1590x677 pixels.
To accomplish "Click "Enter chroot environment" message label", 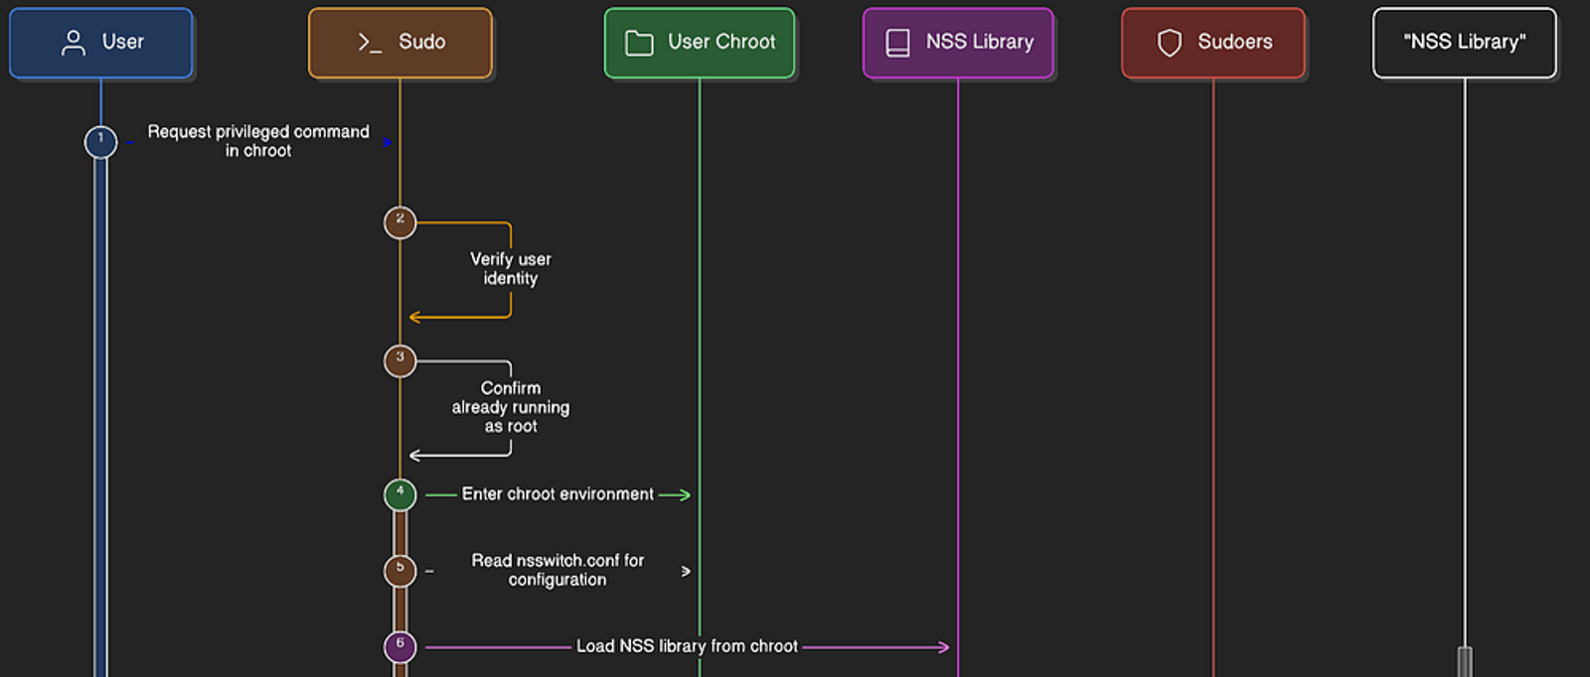I will pos(557,494).
